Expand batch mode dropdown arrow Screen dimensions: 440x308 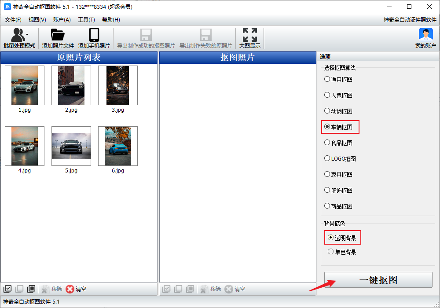(27, 34)
